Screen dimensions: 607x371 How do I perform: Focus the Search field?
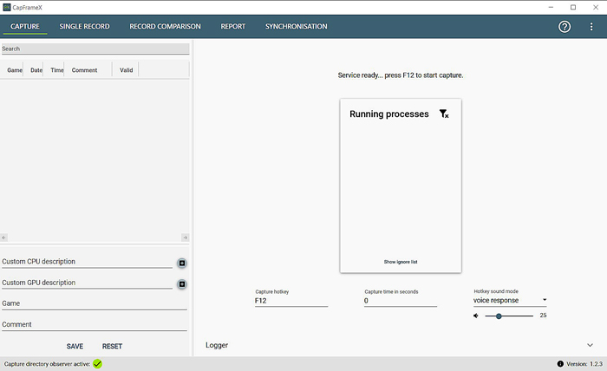(95, 49)
